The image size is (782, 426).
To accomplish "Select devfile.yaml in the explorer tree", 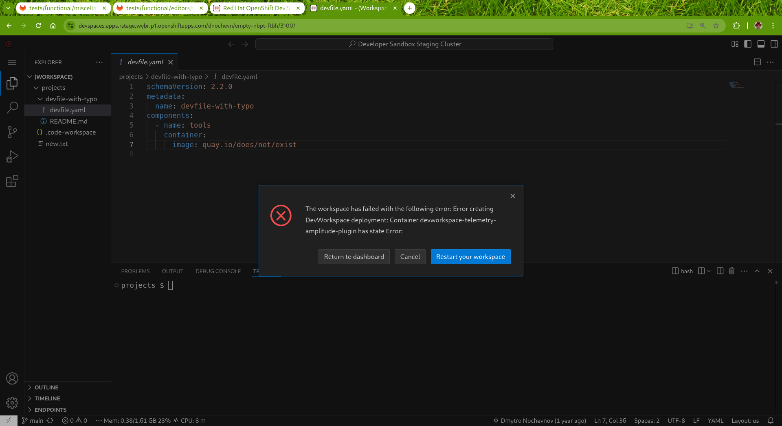I will coord(68,110).
